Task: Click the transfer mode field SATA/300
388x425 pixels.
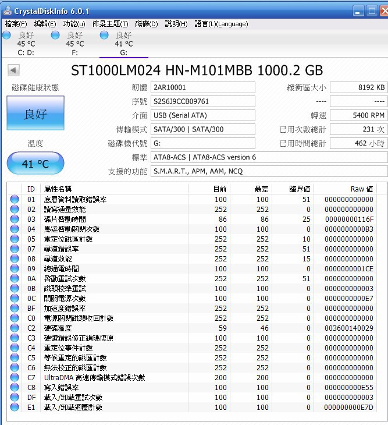Action: point(203,129)
